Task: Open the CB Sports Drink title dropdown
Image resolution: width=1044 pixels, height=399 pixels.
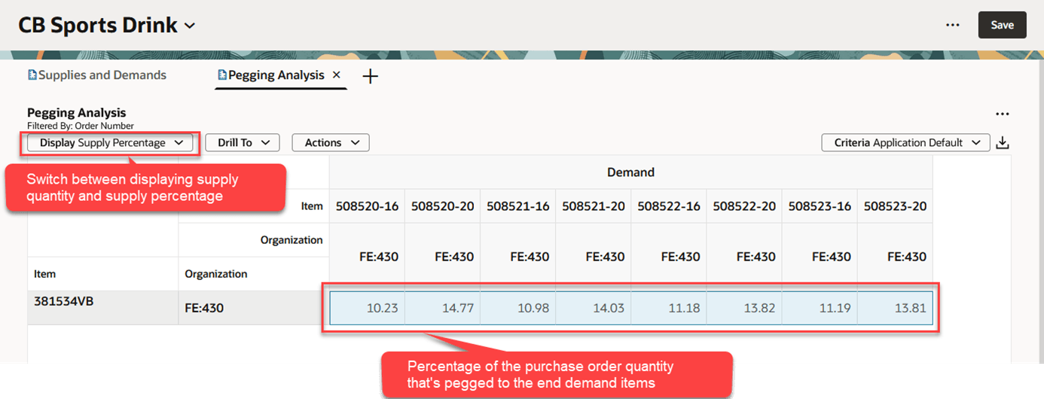Action: pyautogui.click(x=190, y=26)
